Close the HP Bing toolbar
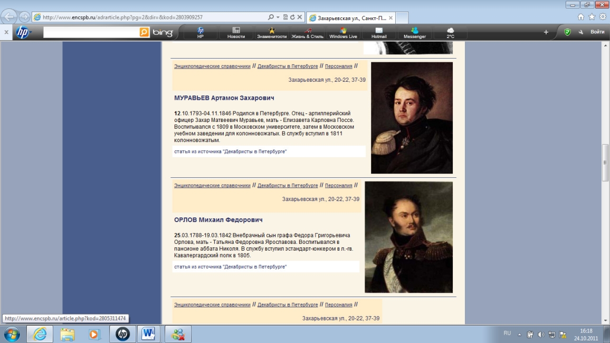The width and height of the screenshot is (610, 343). pyautogui.click(x=6, y=32)
